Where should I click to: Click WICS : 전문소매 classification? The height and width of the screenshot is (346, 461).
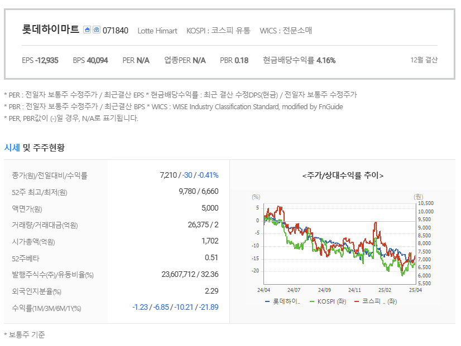tap(286, 31)
